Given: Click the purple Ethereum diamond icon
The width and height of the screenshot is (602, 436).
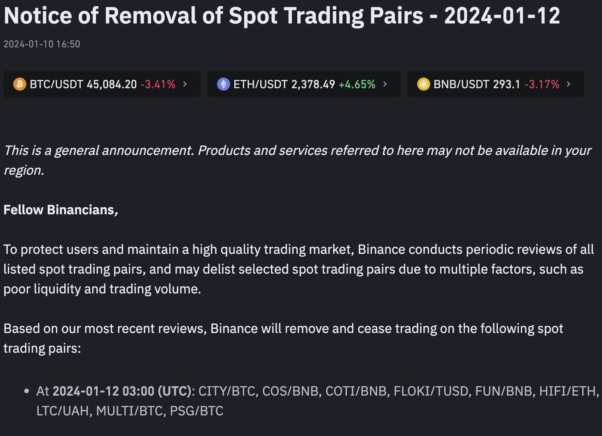Looking at the screenshot, I should pyautogui.click(x=224, y=84).
